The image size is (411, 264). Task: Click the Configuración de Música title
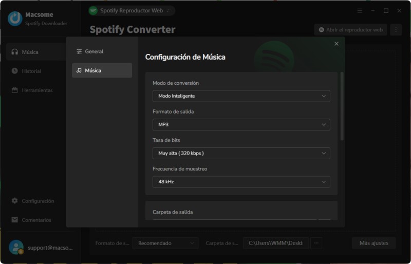point(185,57)
